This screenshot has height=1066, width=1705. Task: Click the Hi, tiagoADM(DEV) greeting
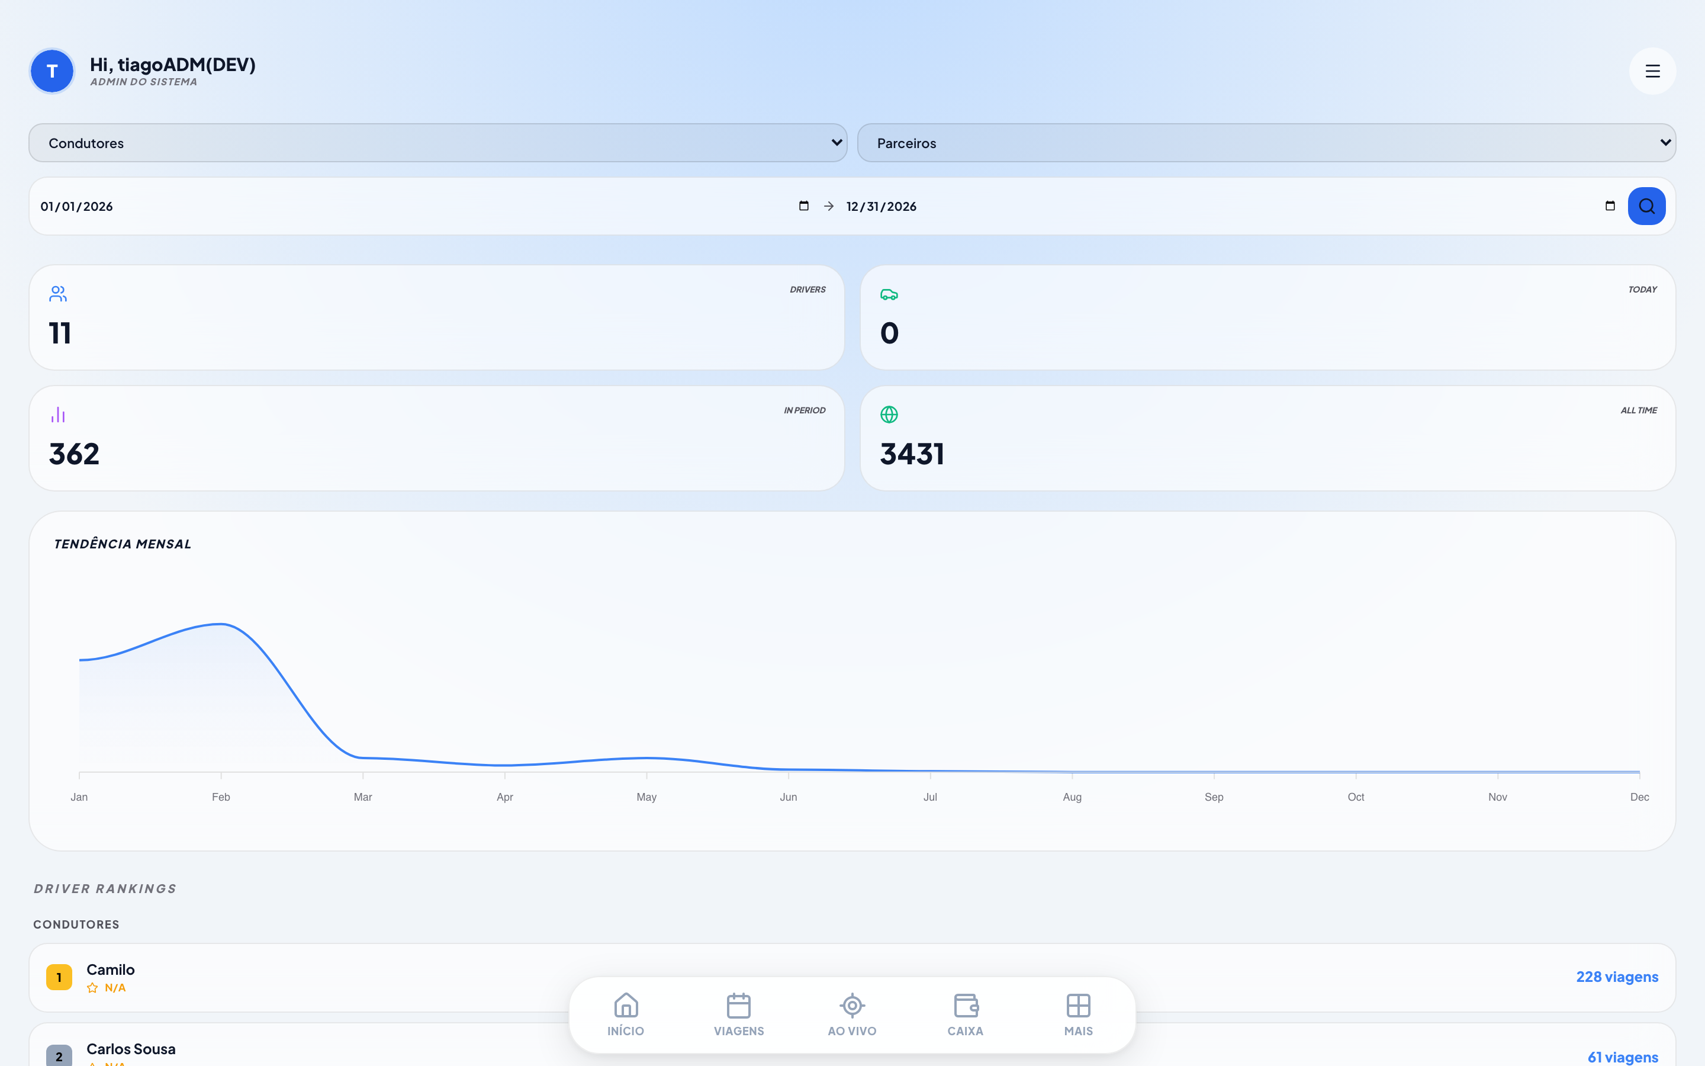point(173,64)
